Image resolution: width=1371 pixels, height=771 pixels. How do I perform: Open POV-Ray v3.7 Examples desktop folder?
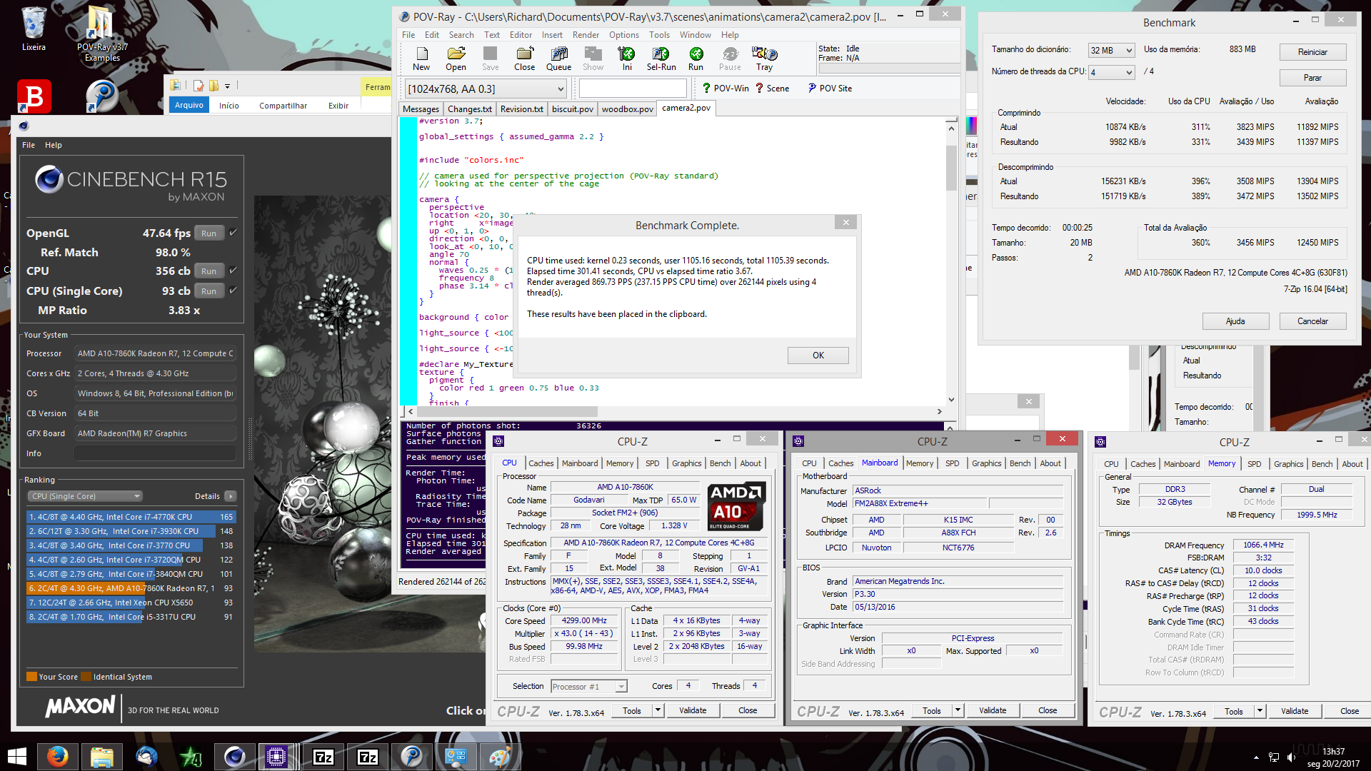[102, 34]
